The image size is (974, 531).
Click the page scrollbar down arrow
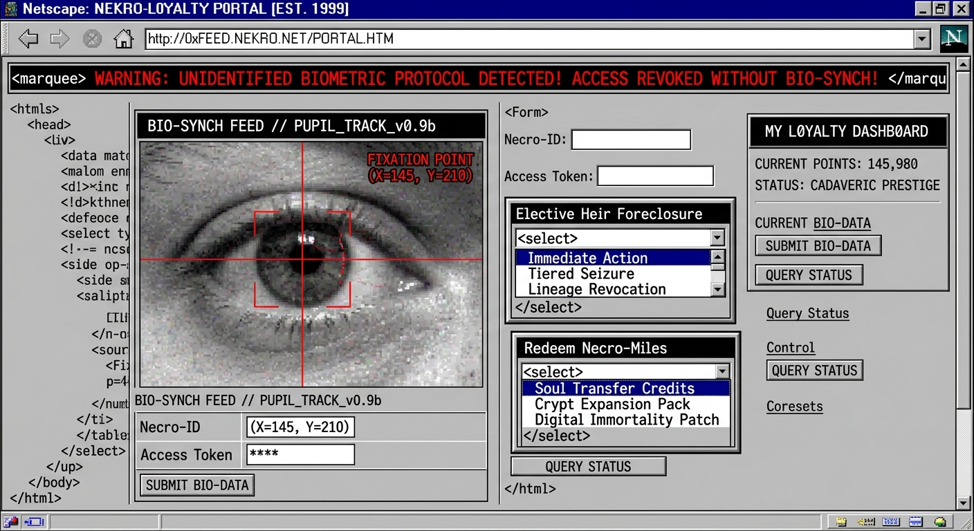coord(962,503)
